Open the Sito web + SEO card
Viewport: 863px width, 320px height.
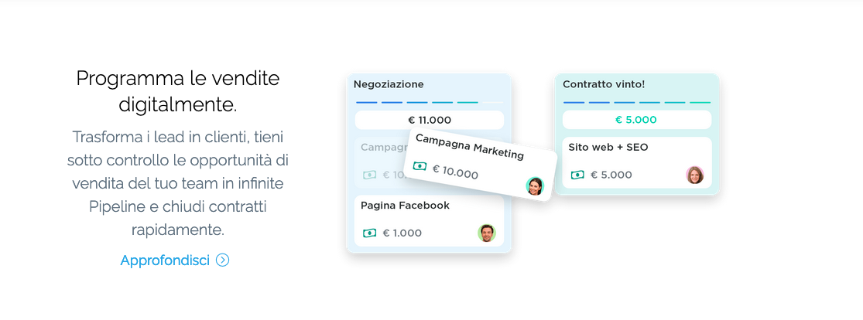[x=637, y=163]
